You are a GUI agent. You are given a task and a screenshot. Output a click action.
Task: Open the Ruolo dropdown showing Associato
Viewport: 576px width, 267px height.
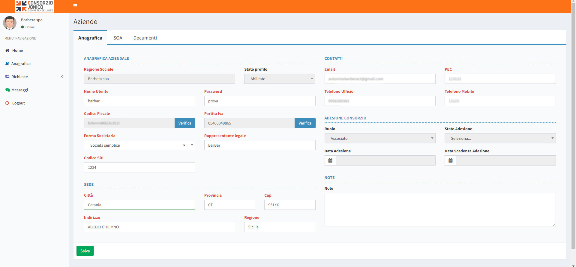380,138
